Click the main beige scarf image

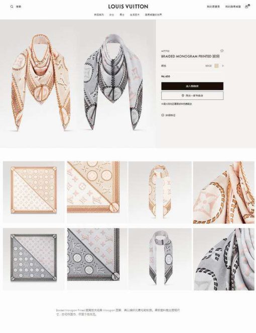(40, 83)
